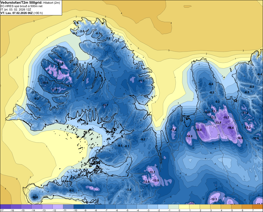Screen dimensions: 263x212
Task: Click the '-11' label on the color scale
Action: point(64,210)
